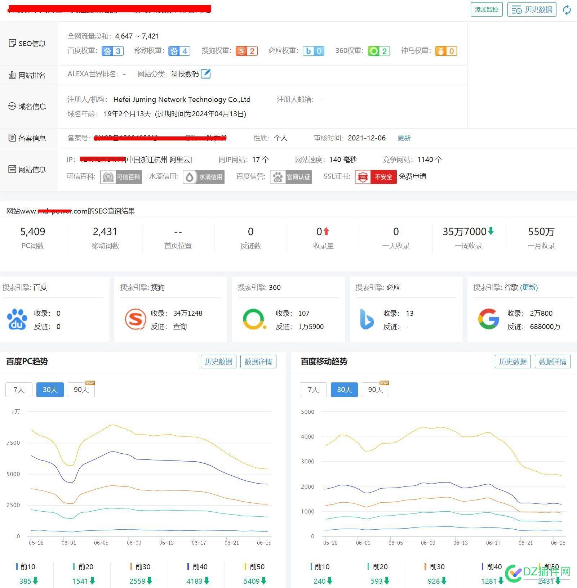
Task: Click the 备案信息 section icon
Action: [12, 138]
